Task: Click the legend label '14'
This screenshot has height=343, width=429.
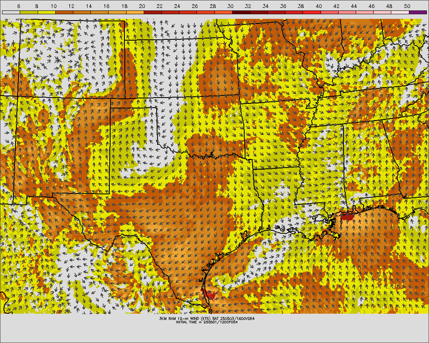Action: point(89,6)
